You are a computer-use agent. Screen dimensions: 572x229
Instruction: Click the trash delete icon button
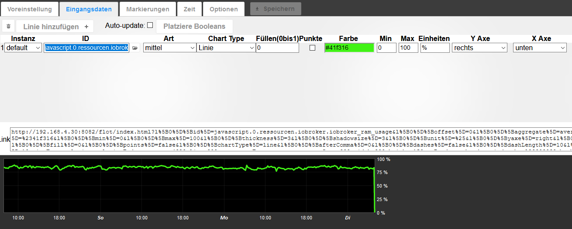pyautogui.click(x=8, y=26)
